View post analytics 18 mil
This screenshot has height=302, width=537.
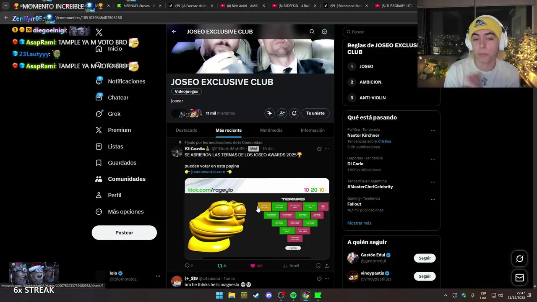[x=291, y=266]
